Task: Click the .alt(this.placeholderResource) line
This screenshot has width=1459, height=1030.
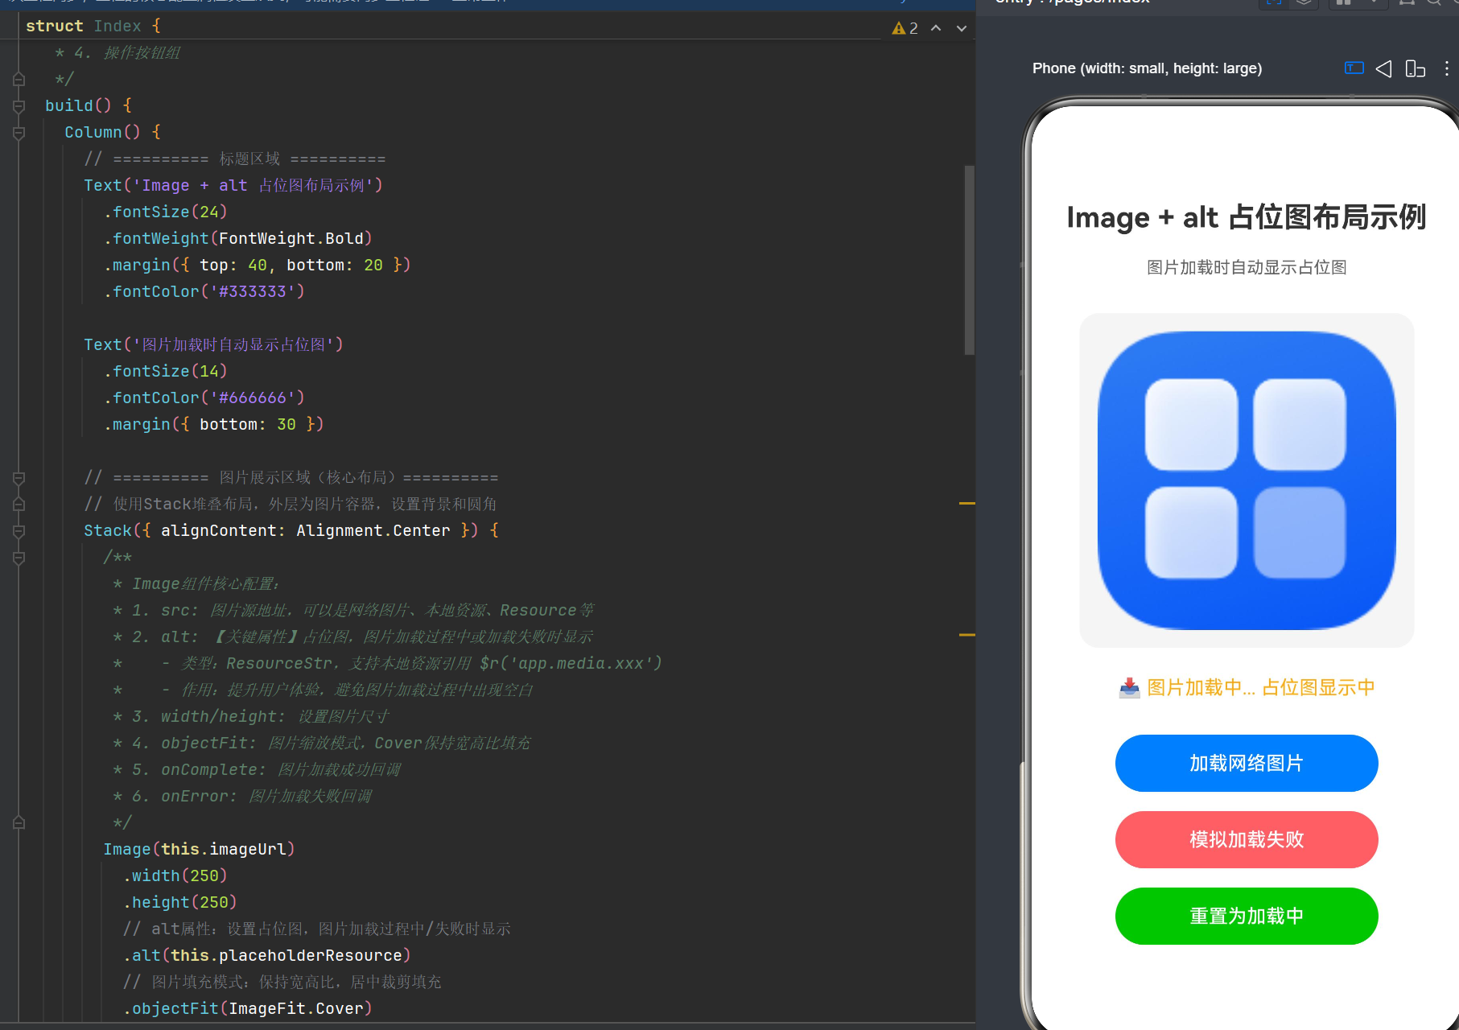Action: (267, 956)
